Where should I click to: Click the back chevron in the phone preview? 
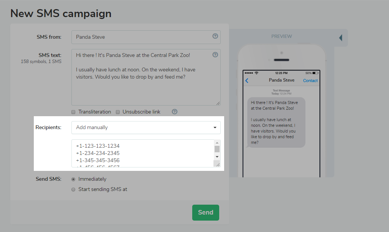247,80
